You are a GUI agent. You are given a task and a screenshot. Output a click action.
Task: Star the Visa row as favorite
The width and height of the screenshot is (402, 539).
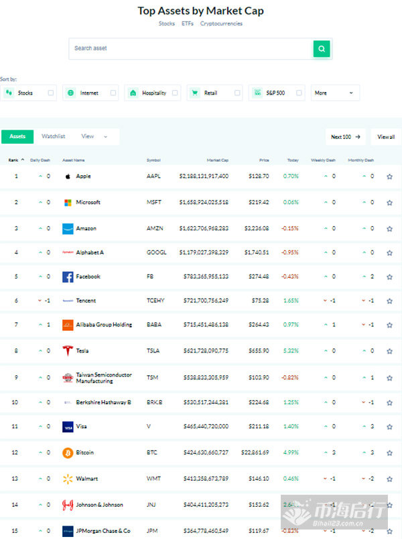click(390, 427)
